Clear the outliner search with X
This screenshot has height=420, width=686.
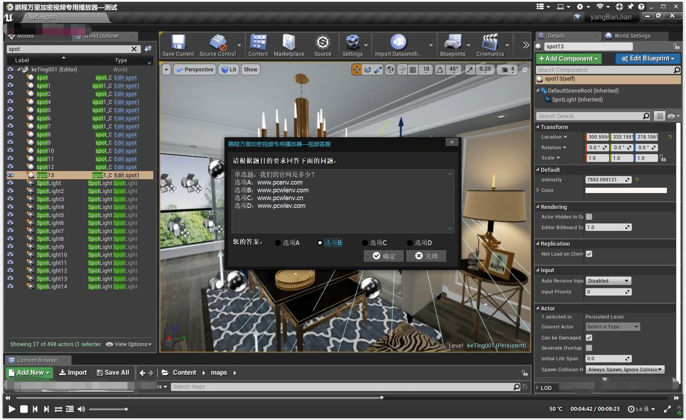[134, 49]
